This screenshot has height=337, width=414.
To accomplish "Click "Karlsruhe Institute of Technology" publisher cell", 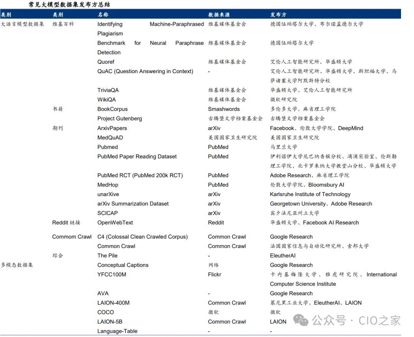I will pyautogui.click(x=310, y=194).
